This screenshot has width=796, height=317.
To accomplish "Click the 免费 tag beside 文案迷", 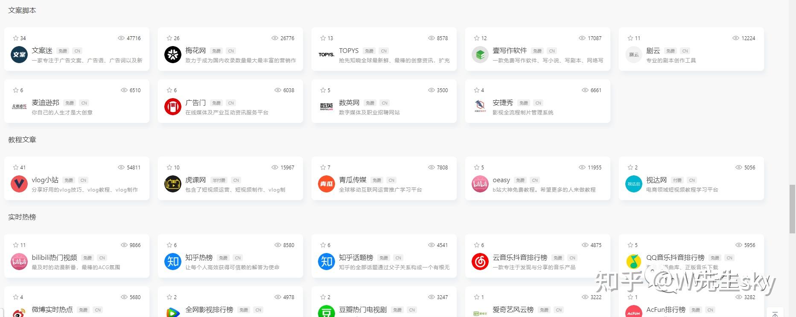I will pos(63,51).
